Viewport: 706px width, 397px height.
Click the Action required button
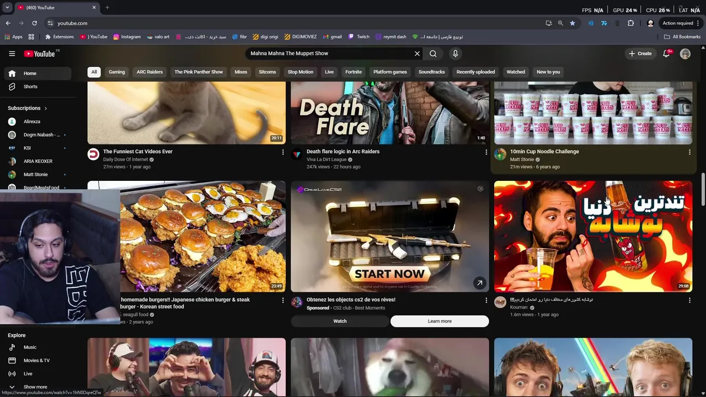pyautogui.click(x=681, y=23)
